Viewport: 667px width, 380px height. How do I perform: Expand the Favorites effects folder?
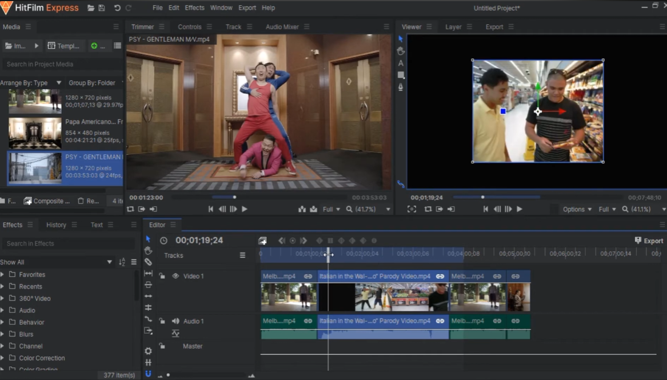(x=2, y=275)
